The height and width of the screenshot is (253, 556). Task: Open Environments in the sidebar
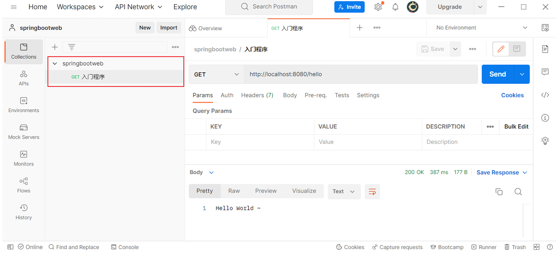pos(24,105)
